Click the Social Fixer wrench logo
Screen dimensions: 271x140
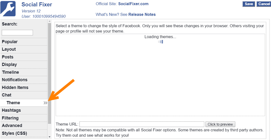click(x=8, y=9)
